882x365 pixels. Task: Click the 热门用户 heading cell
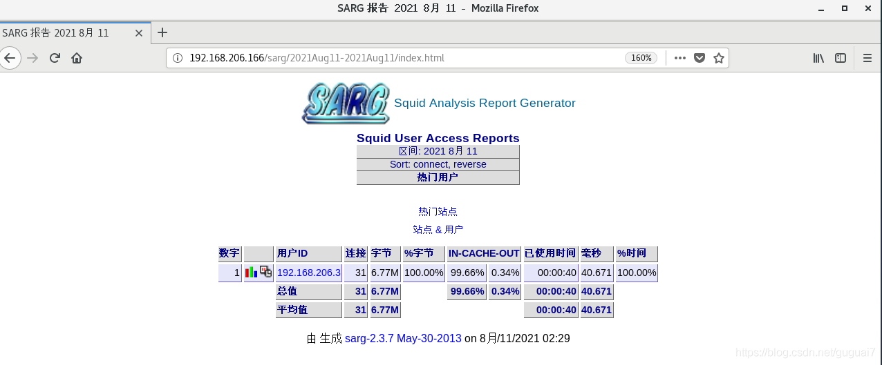(x=438, y=177)
